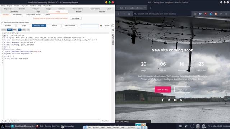230x129 pixels.
Task: Click the volume speaker icon in tray
Action: click(192, 126)
